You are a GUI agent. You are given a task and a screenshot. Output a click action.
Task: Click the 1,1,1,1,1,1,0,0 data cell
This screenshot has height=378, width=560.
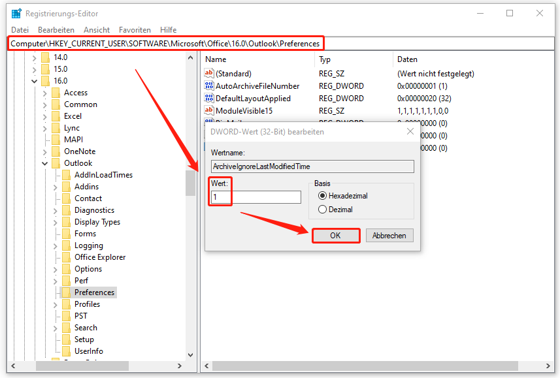point(423,111)
